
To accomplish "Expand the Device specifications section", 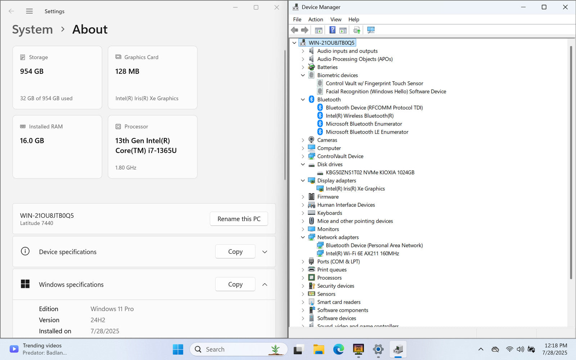I will click(265, 252).
